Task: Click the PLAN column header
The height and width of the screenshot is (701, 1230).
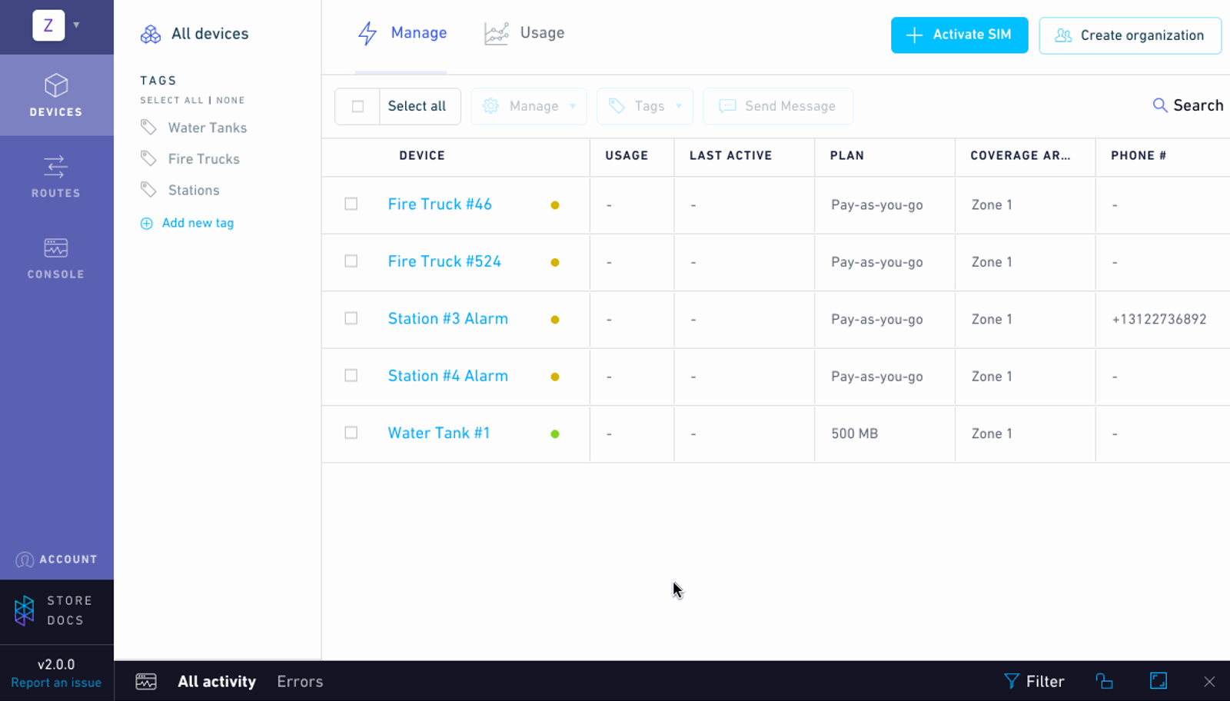Action: point(847,155)
